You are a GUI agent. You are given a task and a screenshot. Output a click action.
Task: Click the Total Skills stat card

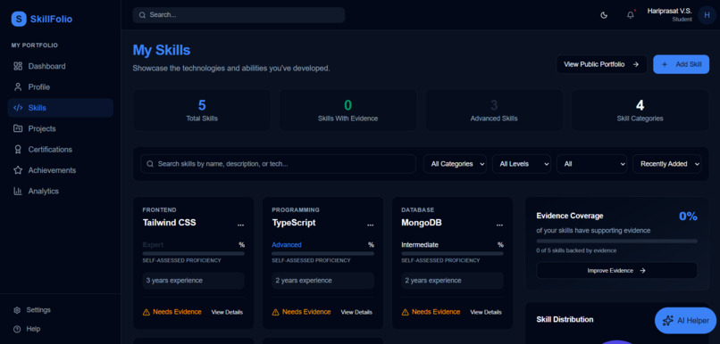pyautogui.click(x=202, y=111)
